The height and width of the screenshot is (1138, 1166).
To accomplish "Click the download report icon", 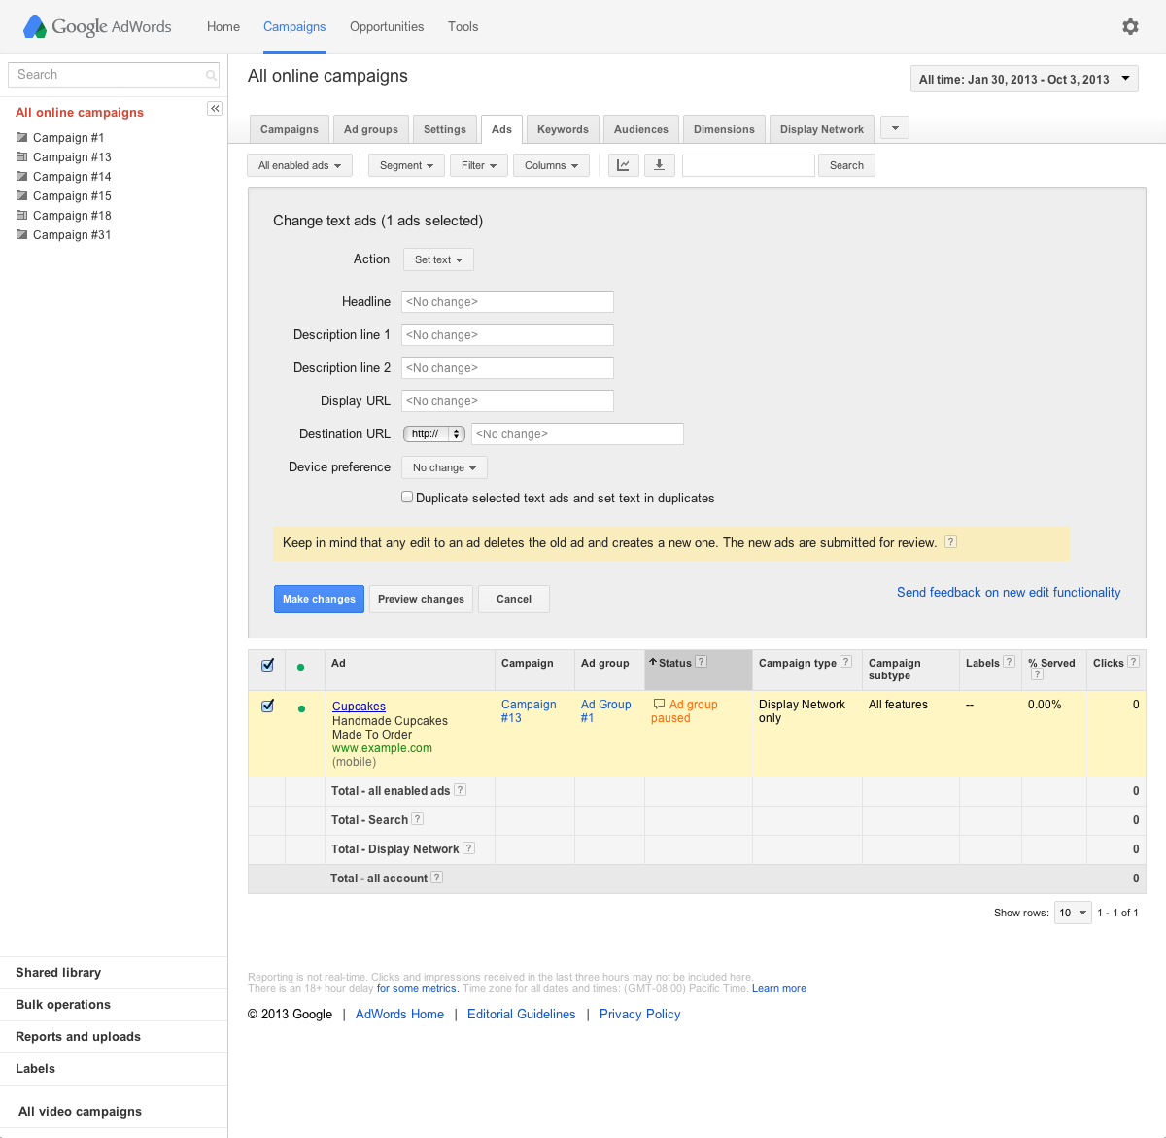I will point(659,165).
